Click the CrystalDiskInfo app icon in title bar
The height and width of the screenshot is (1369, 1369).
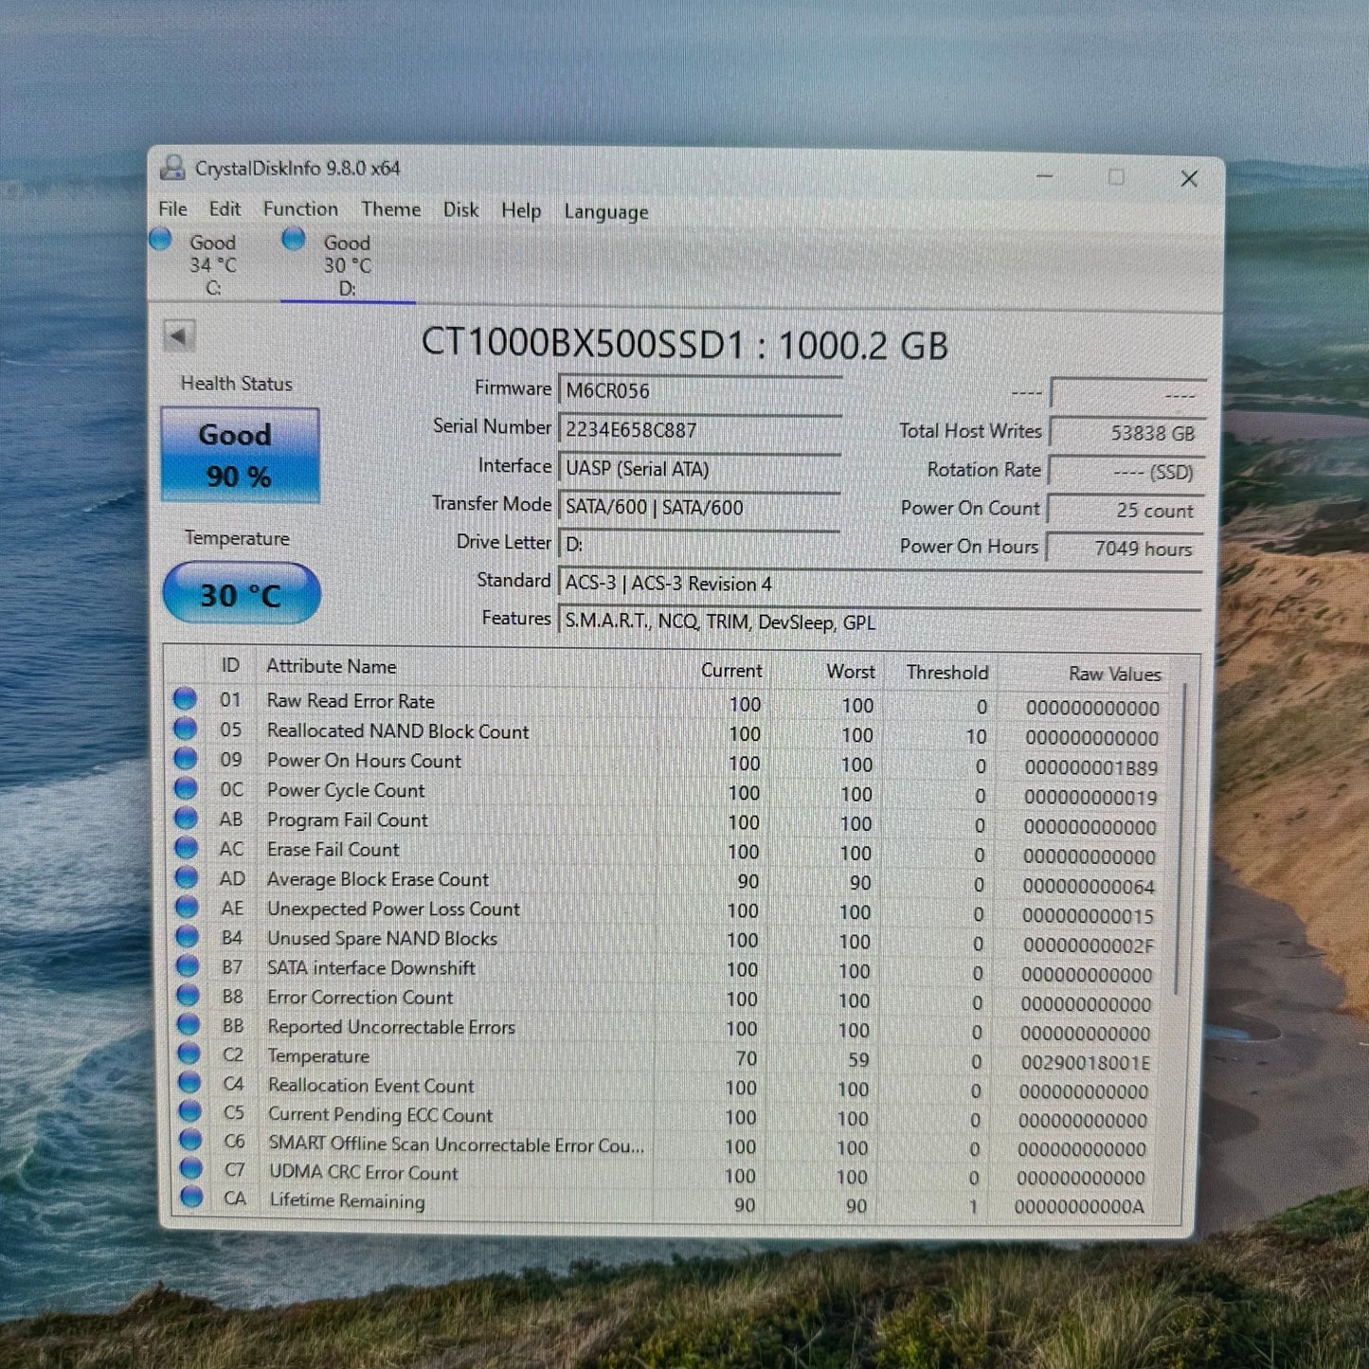click(x=172, y=168)
